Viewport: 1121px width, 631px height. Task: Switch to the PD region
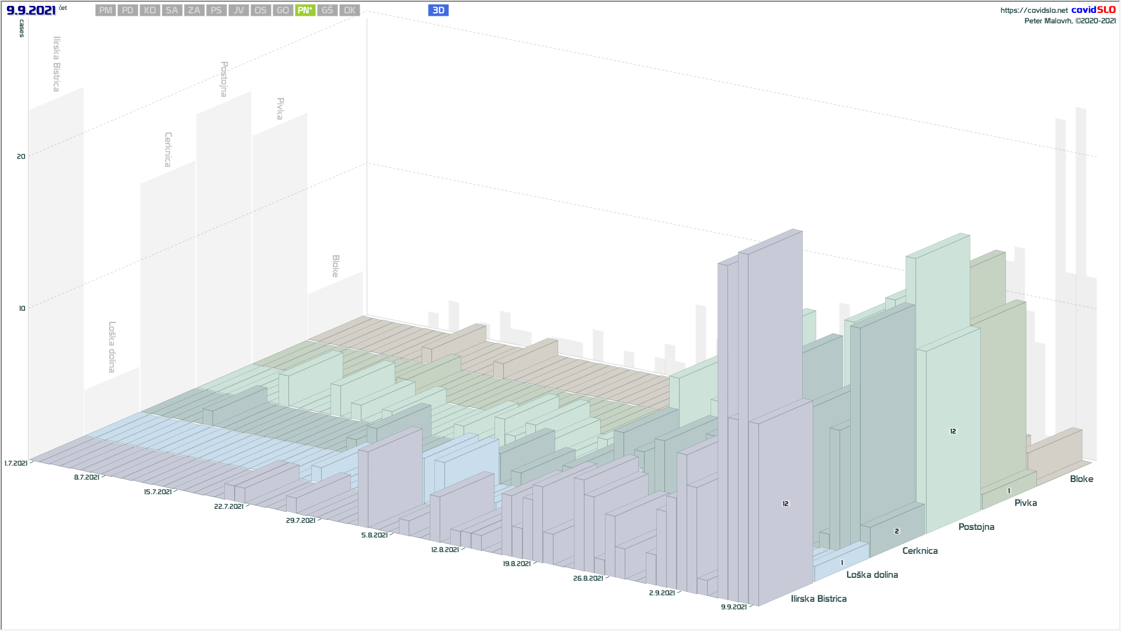coord(128,11)
